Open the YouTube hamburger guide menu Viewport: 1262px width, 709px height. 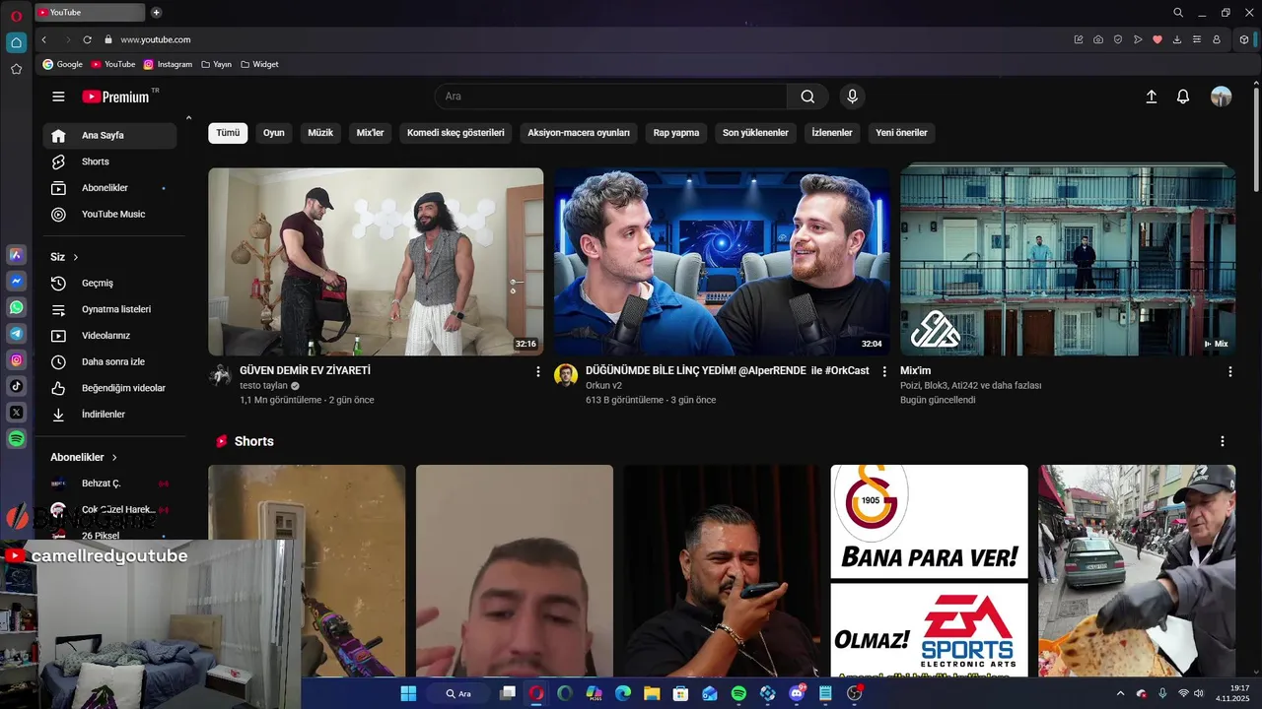tap(58, 97)
